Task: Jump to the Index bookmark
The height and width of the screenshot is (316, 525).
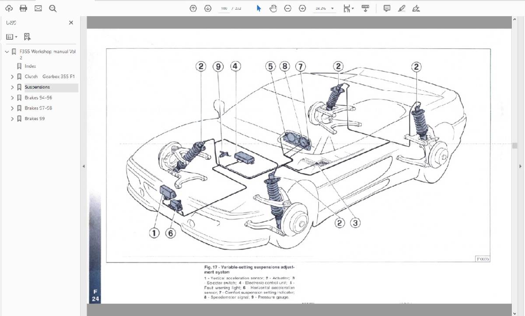Action: [x=30, y=66]
